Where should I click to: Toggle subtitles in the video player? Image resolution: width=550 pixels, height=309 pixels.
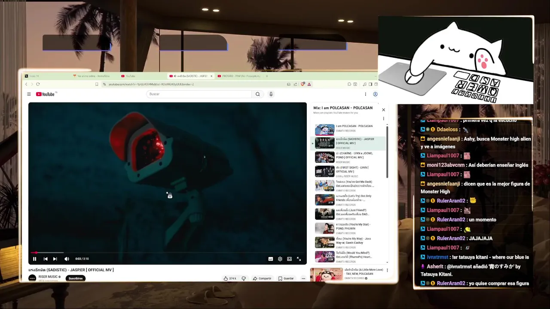271,259
